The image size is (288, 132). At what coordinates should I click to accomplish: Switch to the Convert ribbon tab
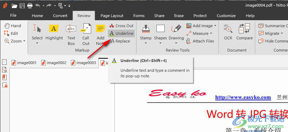(60, 16)
